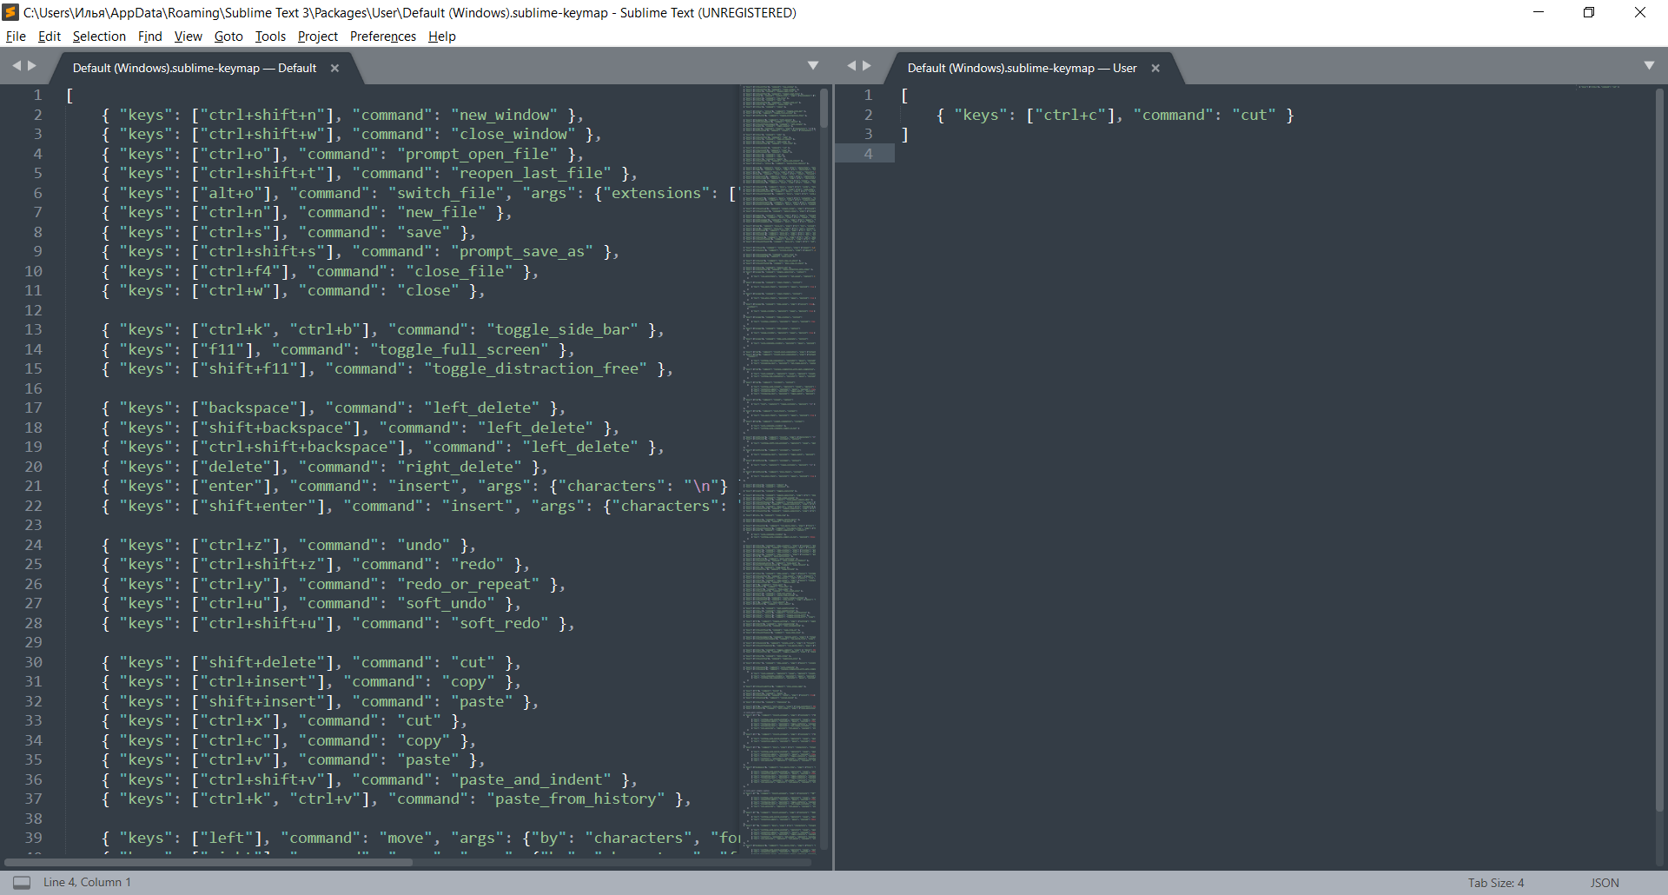Click the Sublime Text logo in title bar
Image resolution: width=1668 pixels, height=895 pixels.
(10, 12)
